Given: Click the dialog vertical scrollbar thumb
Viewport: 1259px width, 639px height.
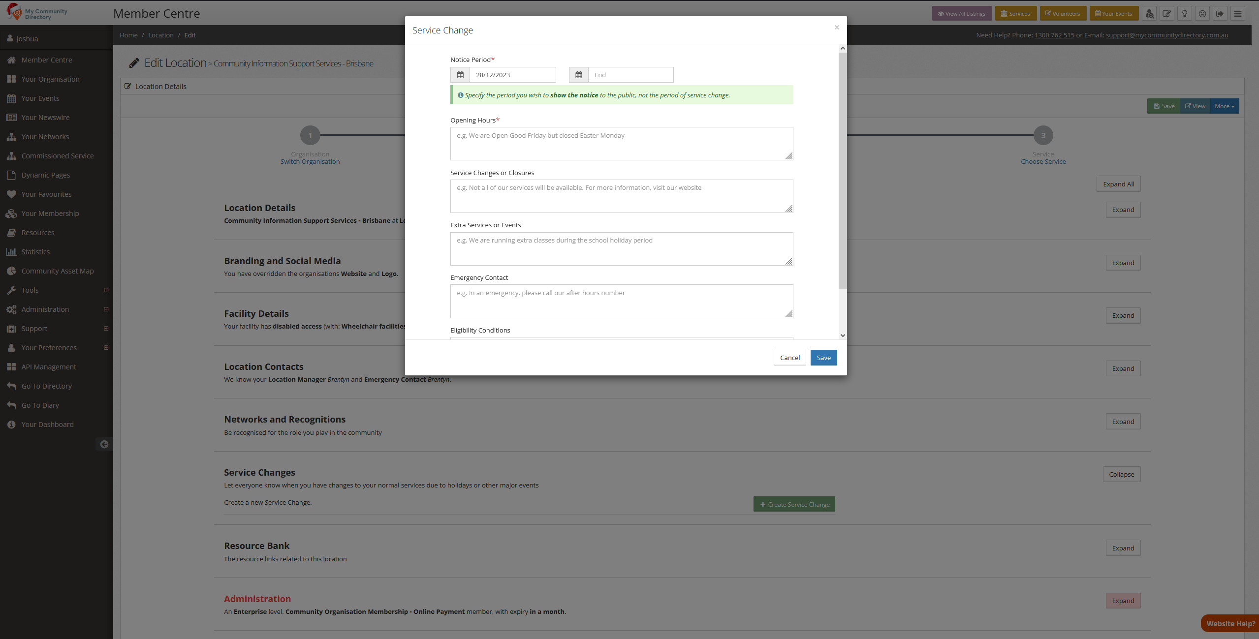Looking at the screenshot, I should click(843, 171).
